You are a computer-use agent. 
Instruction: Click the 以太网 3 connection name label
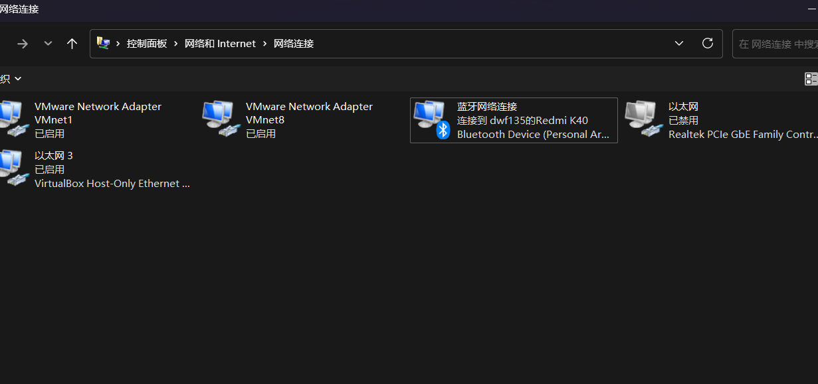[54, 155]
